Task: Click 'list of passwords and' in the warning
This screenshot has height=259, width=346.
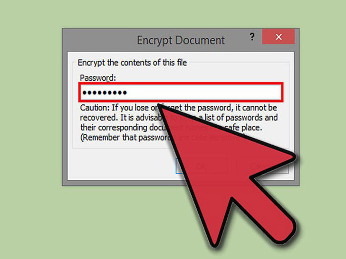Action: (x=241, y=118)
